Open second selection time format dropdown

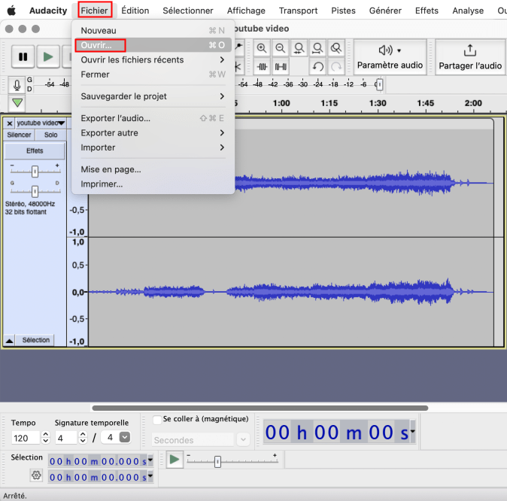pos(150,476)
